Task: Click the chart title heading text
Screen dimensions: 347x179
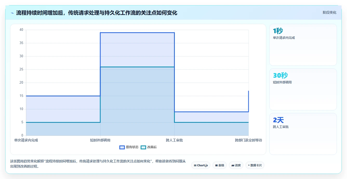Action: tap(97, 13)
